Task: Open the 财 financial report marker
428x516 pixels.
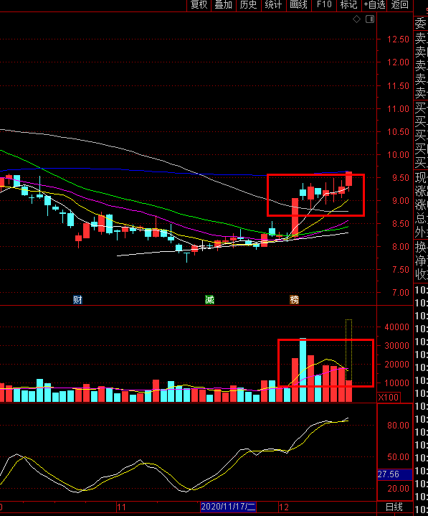Action: (77, 299)
